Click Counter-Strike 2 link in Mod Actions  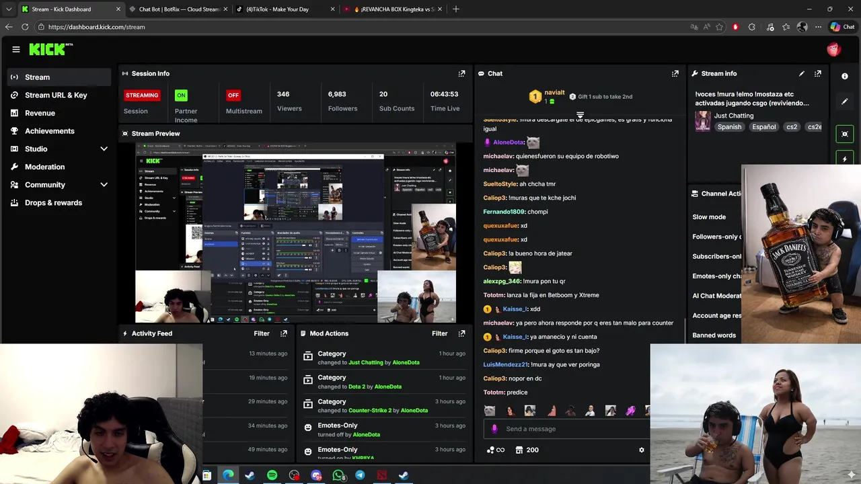click(370, 411)
